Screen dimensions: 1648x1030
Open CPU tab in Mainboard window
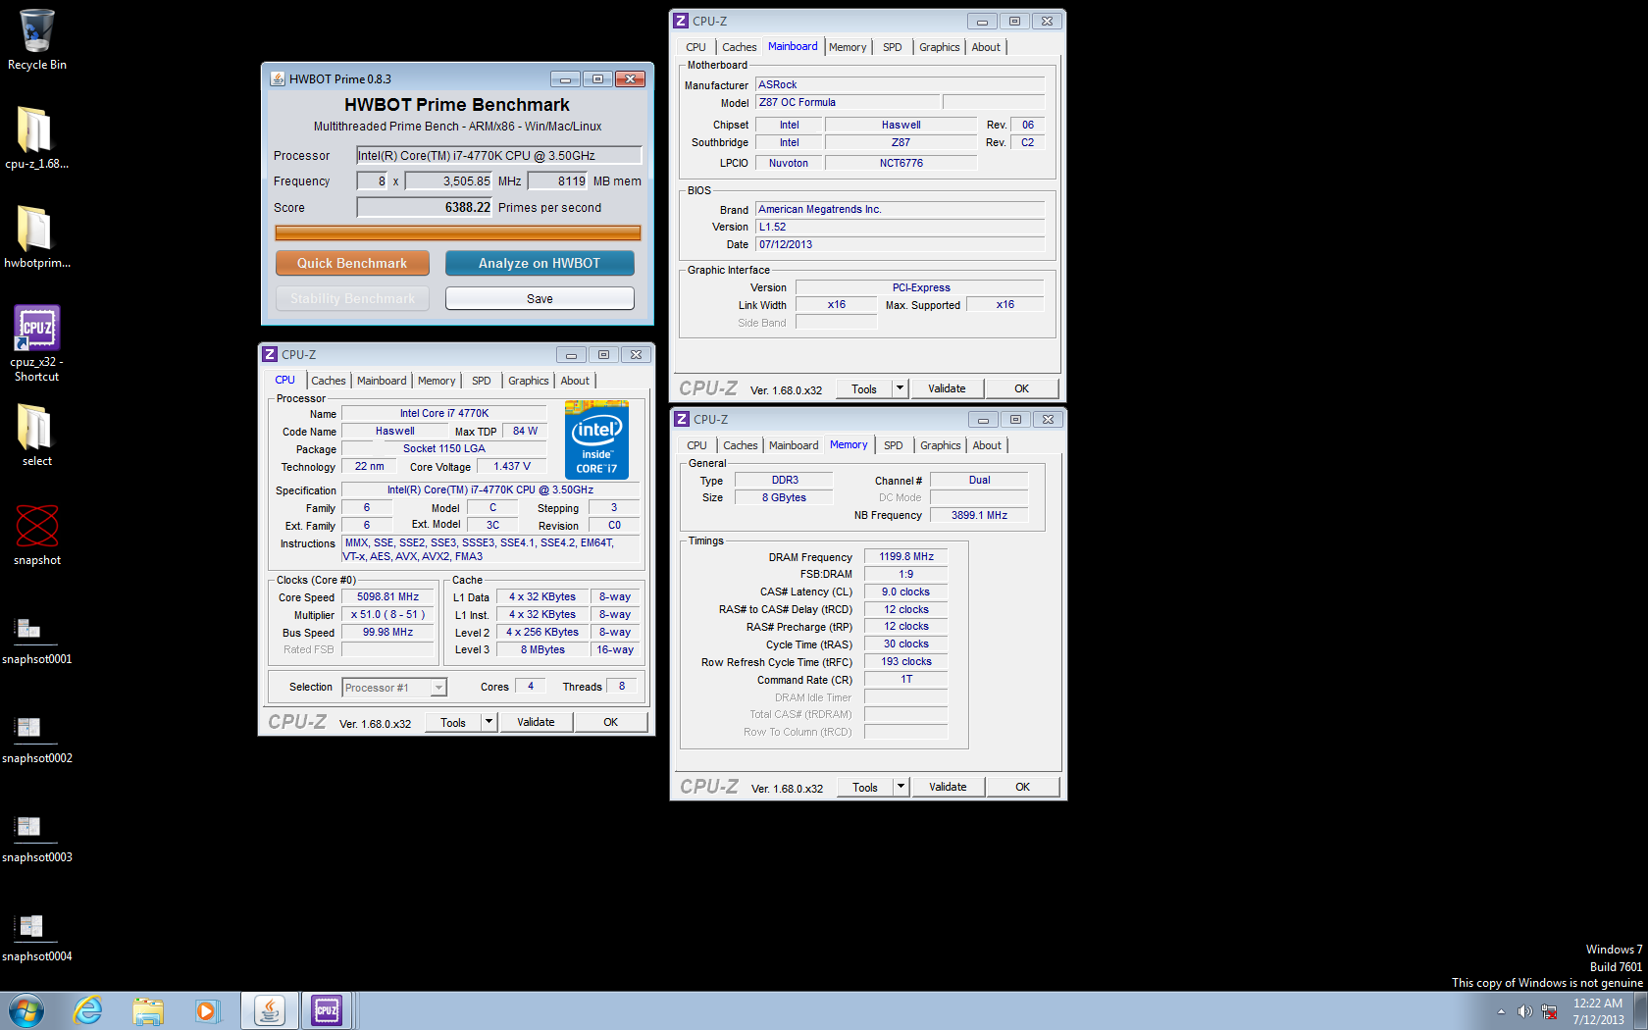pos(695,47)
